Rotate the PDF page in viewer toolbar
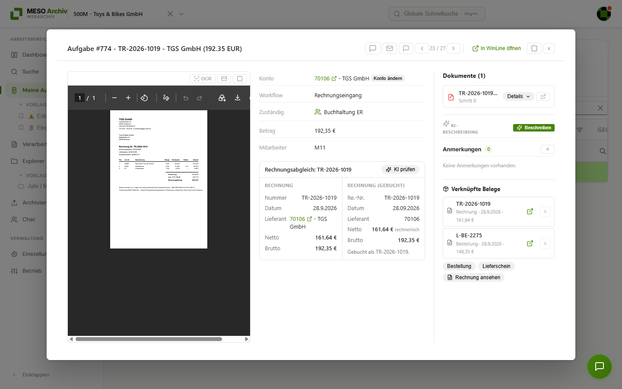 click(x=144, y=98)
